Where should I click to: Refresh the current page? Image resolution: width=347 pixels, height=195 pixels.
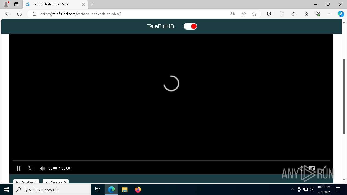[x=20, y=14]
